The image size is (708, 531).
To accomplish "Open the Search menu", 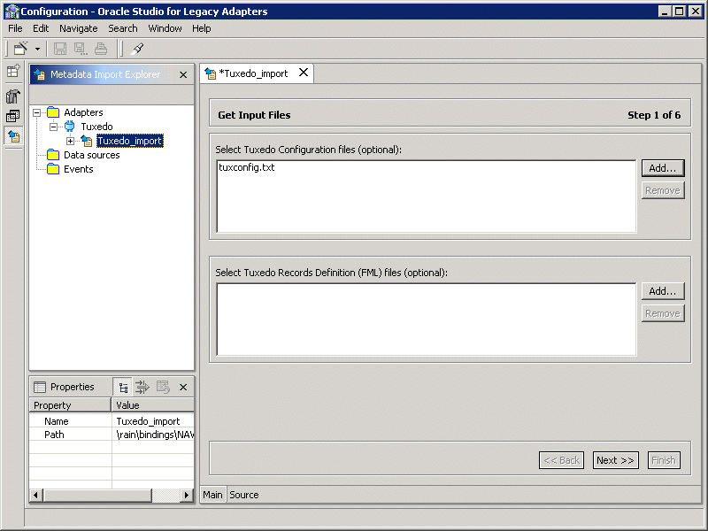I will point(123,28).
